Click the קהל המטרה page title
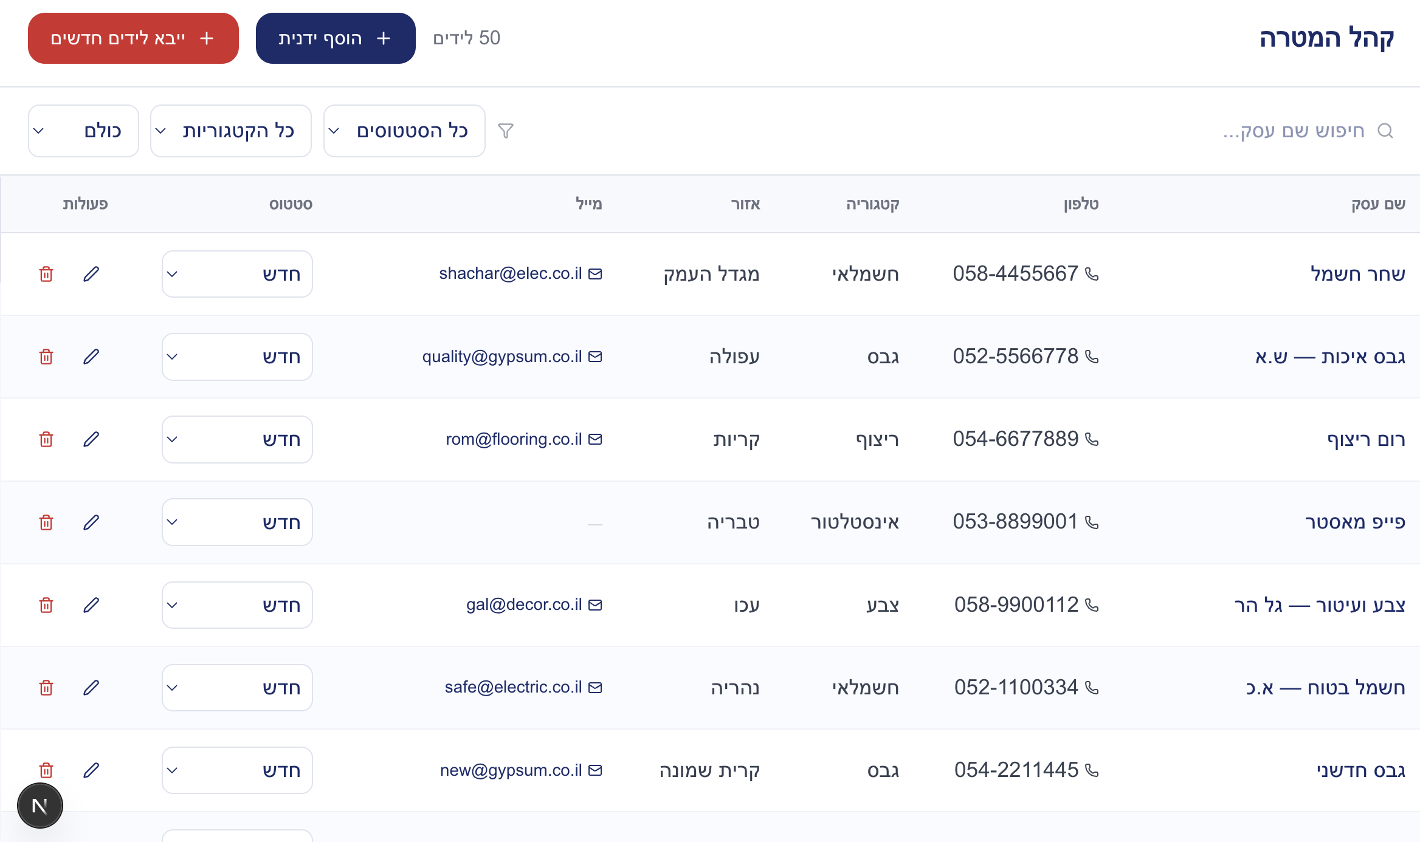This screenshot has width=1420, height=842. tap(1326, 38)
